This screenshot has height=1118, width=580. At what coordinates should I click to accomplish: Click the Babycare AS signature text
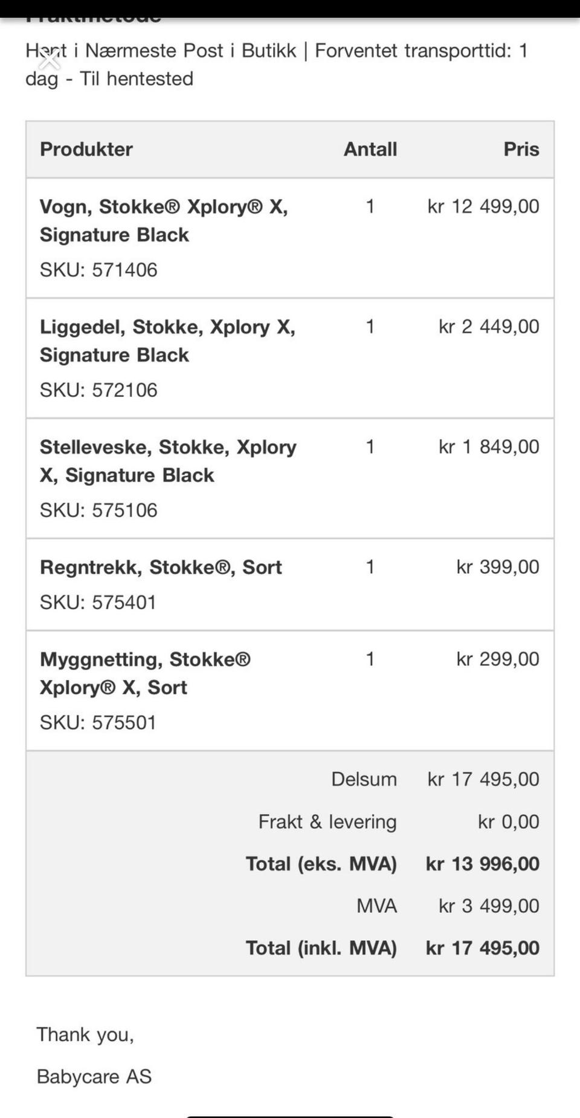(x=94, y=1076)
